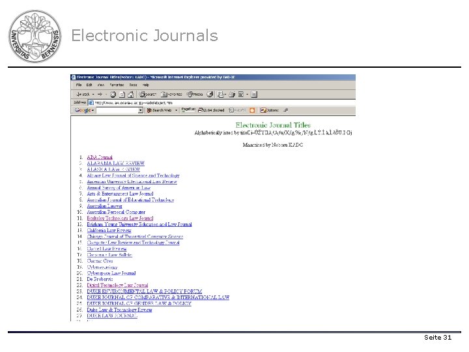Open Australian Journal of Educational Technology link
The width and height of the screenshot is (469, 352).
click(130, 199)
